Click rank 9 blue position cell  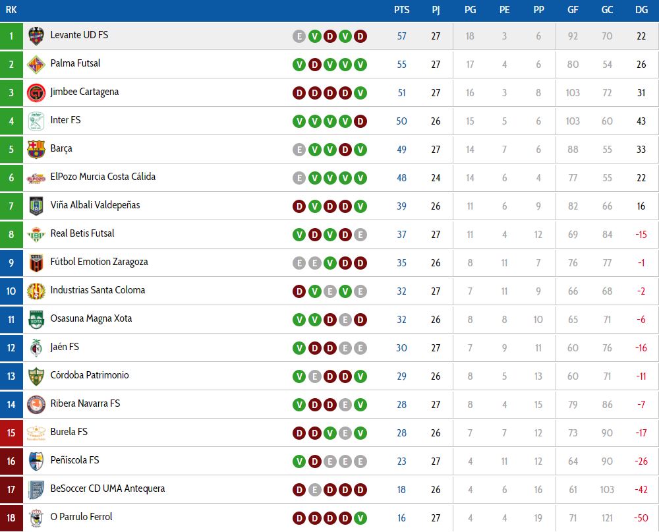(x=11, y=263)
